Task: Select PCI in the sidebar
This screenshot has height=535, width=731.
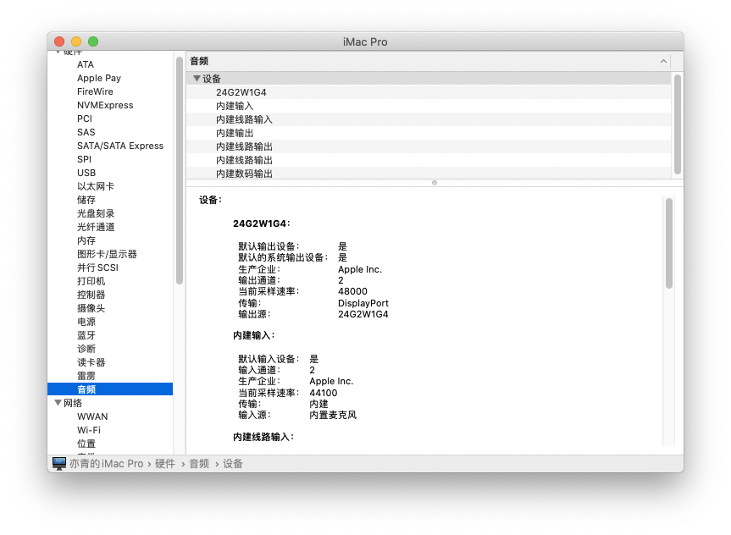Action: pos(85,119)
